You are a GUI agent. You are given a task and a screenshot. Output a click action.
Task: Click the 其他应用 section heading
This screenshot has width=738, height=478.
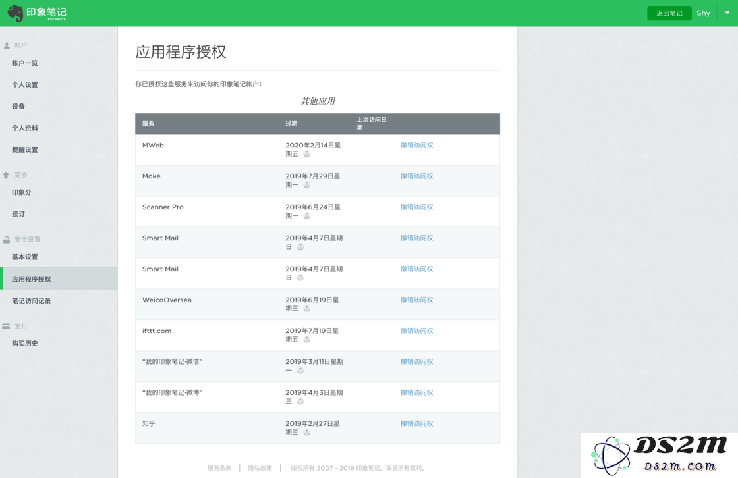pyautogui.click(x=318, y=101)
